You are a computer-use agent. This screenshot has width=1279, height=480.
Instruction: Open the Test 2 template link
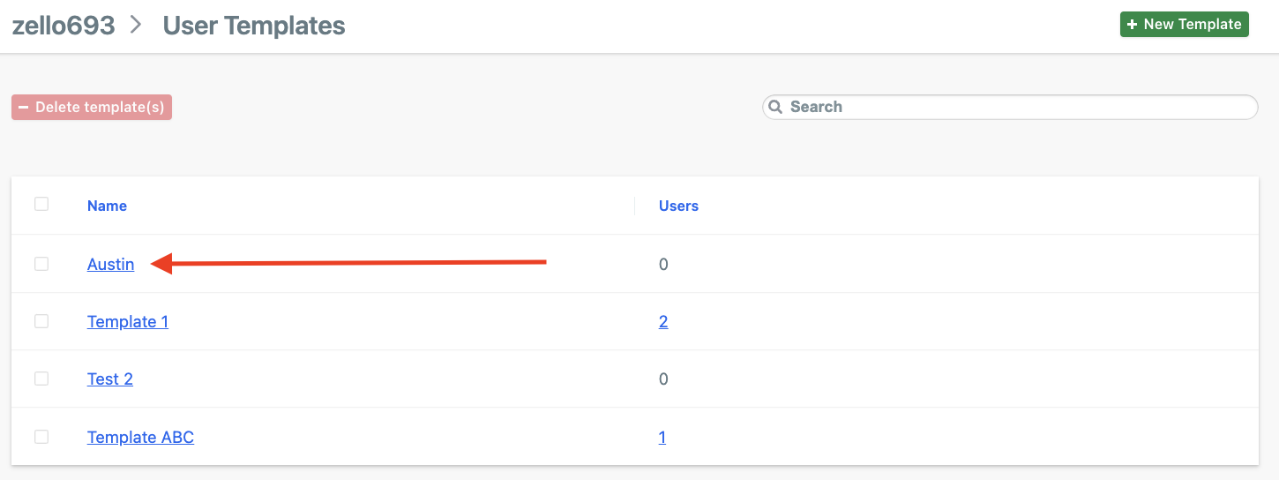pyautogui.click(x=110, y=379)
